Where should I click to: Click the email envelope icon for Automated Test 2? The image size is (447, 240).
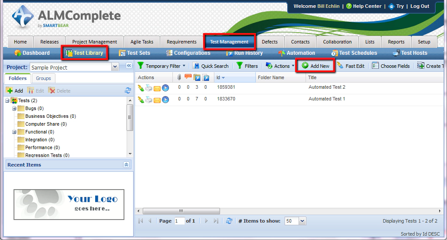point(157,89)
